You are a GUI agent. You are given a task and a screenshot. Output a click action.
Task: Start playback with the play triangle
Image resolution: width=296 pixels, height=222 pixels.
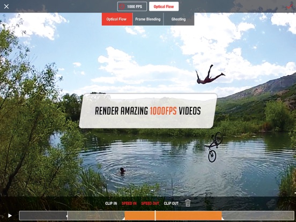point(10,216)
